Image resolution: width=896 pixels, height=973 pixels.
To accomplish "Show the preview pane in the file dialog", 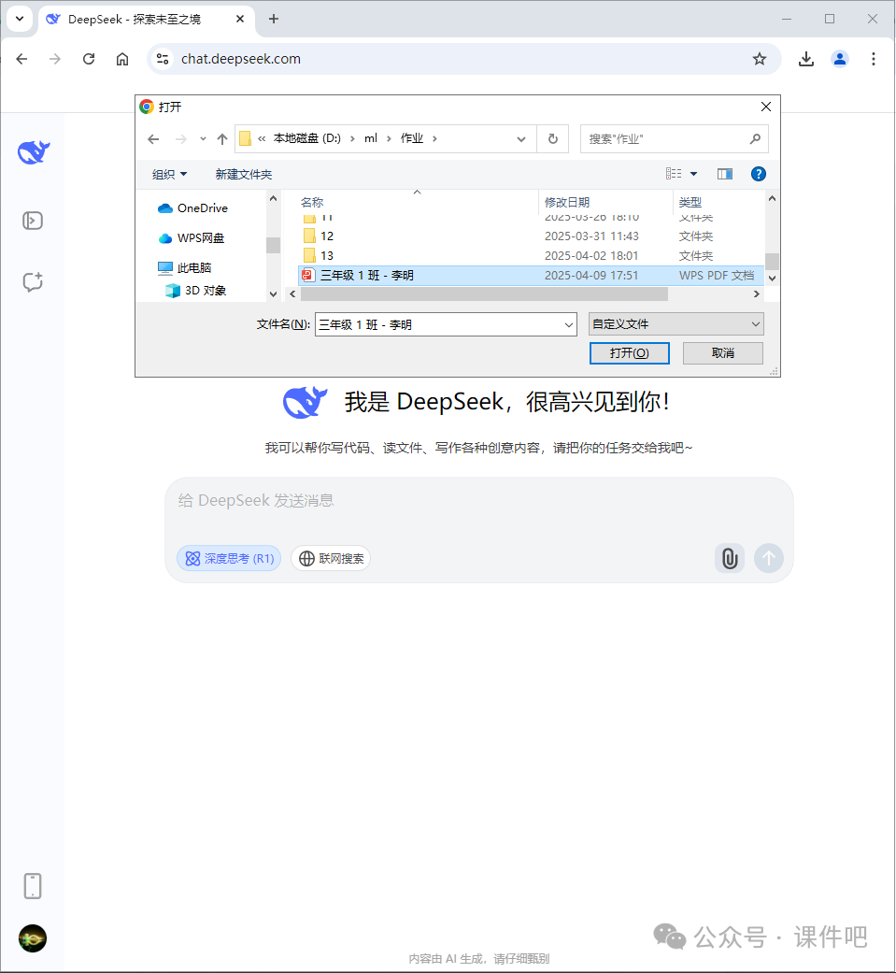I will pyautogui.click(x=724, y=173).
